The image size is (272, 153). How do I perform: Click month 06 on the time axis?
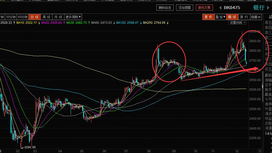point(104,151)
